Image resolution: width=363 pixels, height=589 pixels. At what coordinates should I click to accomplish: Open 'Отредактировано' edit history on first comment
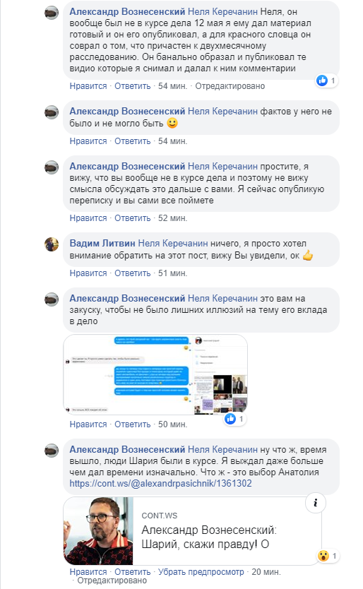pyautogui.click(x=230, y=86)
